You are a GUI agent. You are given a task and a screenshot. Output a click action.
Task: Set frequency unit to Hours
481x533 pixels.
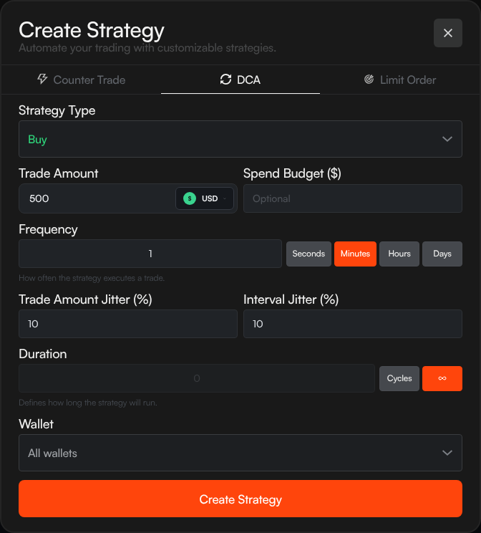[x=399, y=254]
